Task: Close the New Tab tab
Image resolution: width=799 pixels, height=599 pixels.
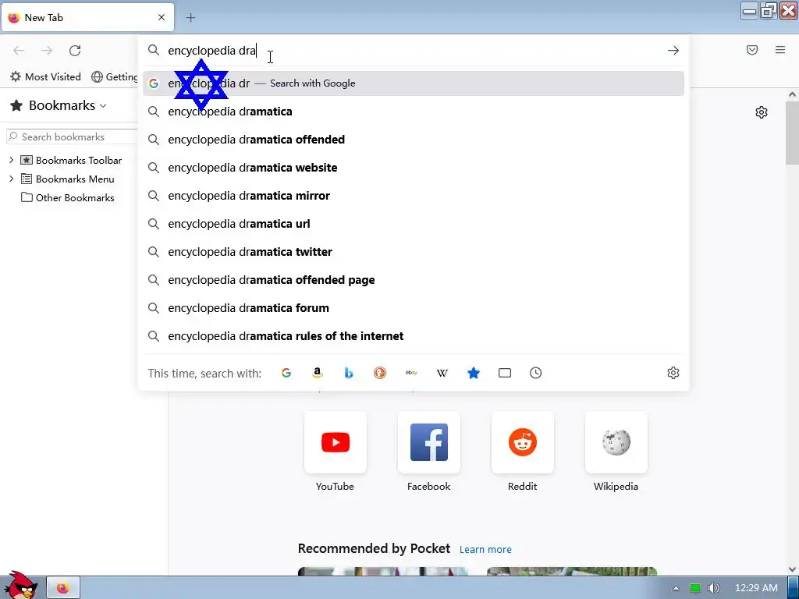Action: [x=162, y=17]
